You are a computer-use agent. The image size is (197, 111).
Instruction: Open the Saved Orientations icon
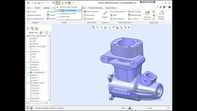coord(113,27)
